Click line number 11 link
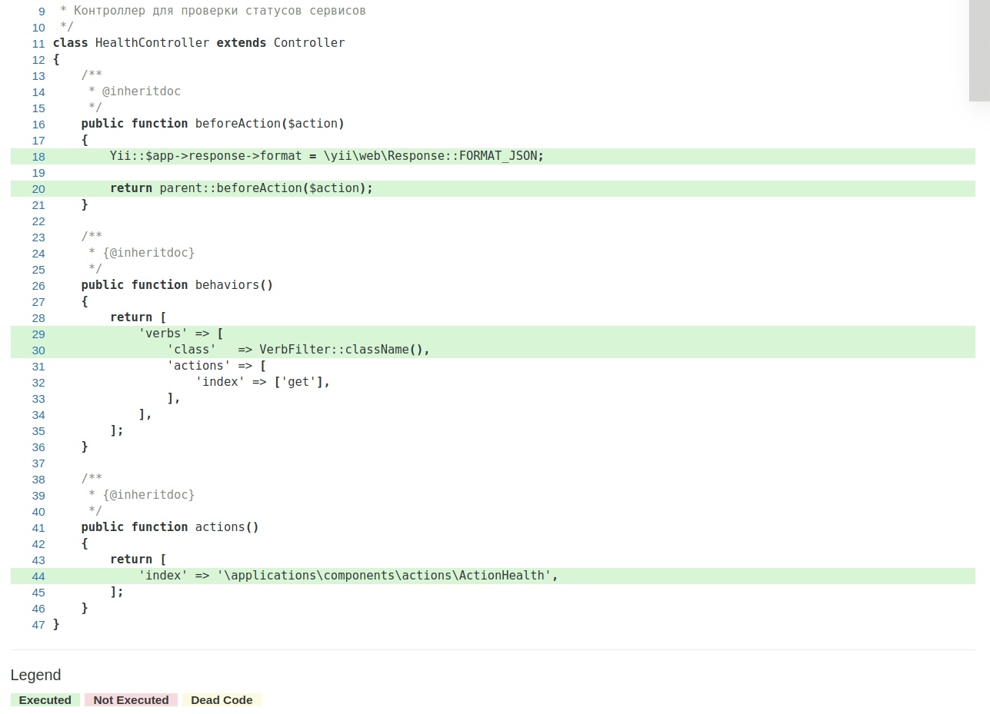990x714 pixels. 38,44
